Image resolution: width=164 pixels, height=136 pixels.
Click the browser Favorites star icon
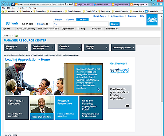(158, 4)
